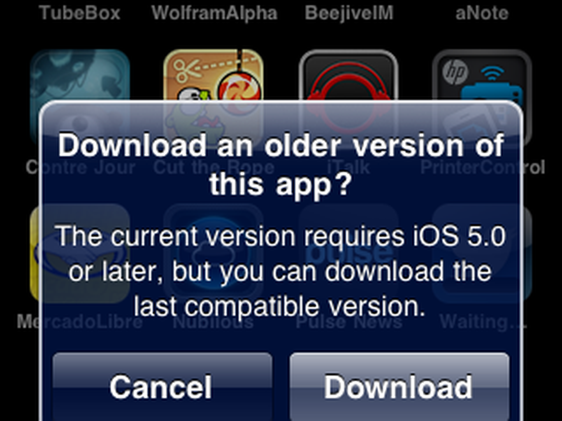Select the Cut the Rope text label
Image resolution: width=562 pixels, height=421 pixels.
point(214,167)
